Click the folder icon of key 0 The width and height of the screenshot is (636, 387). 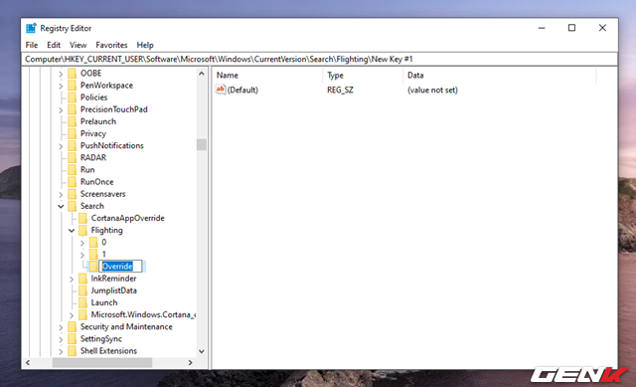point(93,243)
